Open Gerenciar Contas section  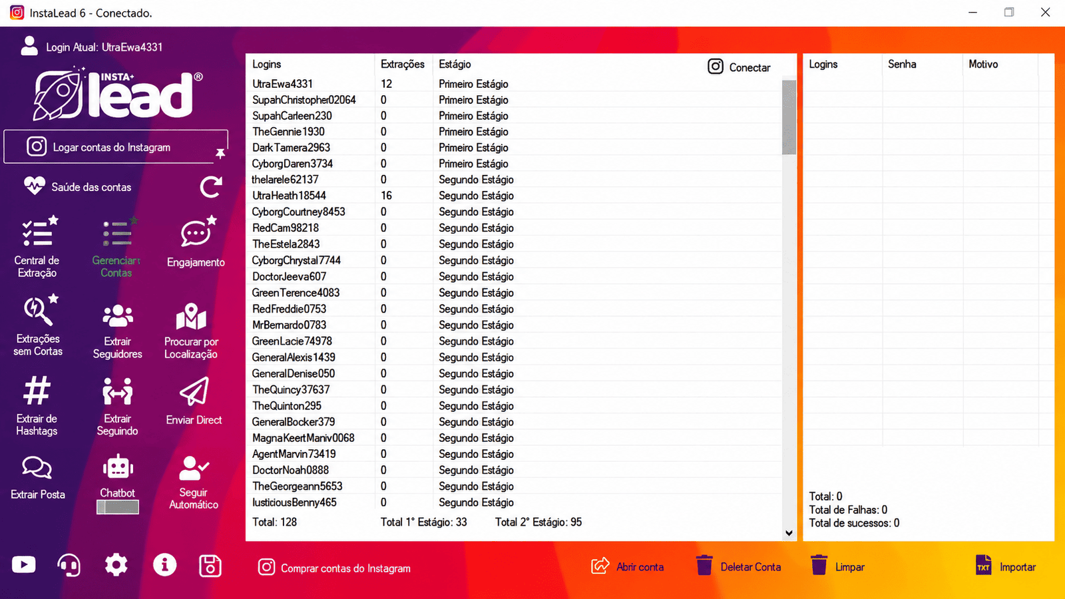tap(116, 248)
